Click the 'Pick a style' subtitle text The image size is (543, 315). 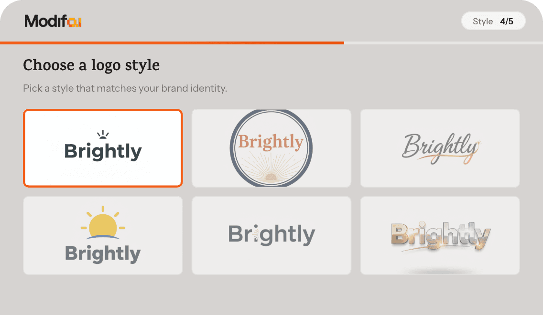coord(125,89)
